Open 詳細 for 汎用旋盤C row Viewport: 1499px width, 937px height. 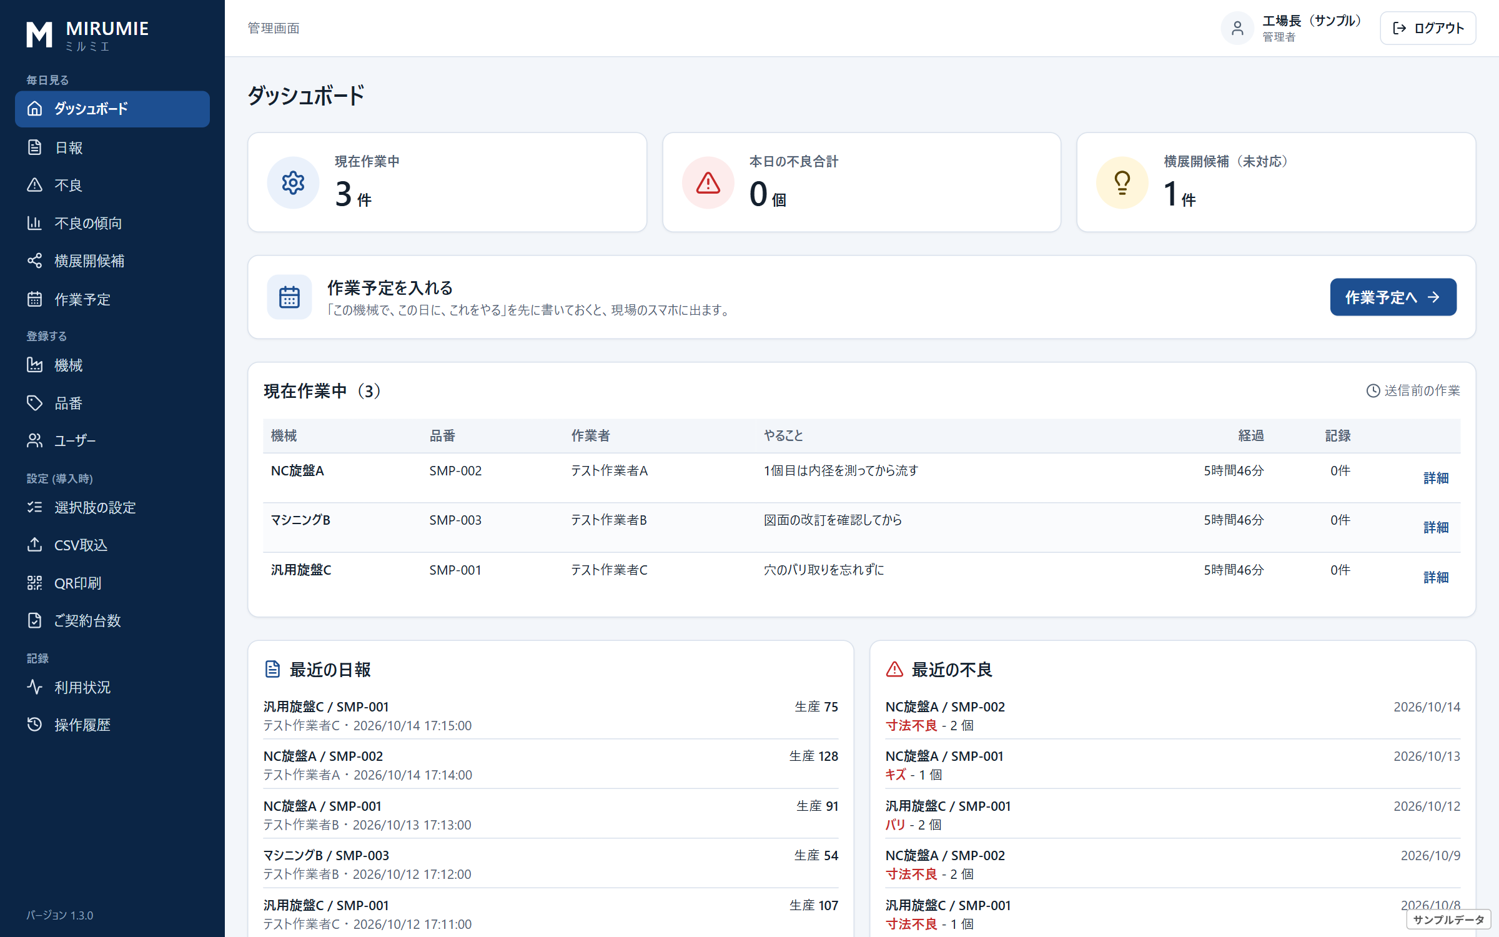click(x=1435, y=577)
